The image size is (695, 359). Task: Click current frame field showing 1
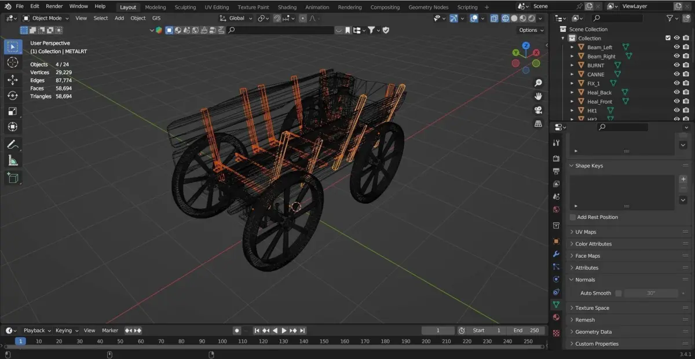tap(438, 331)
